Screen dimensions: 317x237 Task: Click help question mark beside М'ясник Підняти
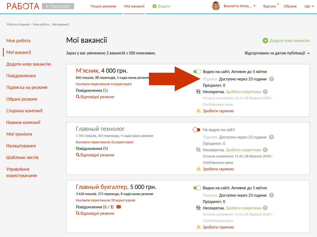pyautogui.click(x=271, y=79)
